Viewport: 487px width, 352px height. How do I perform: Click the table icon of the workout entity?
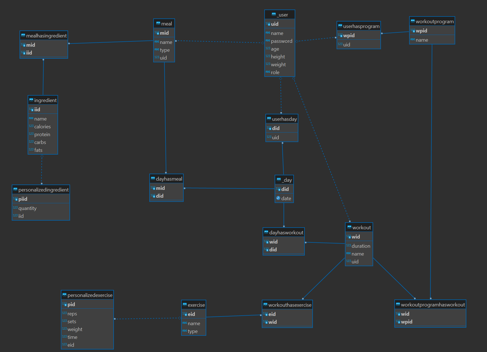point(349,227)
